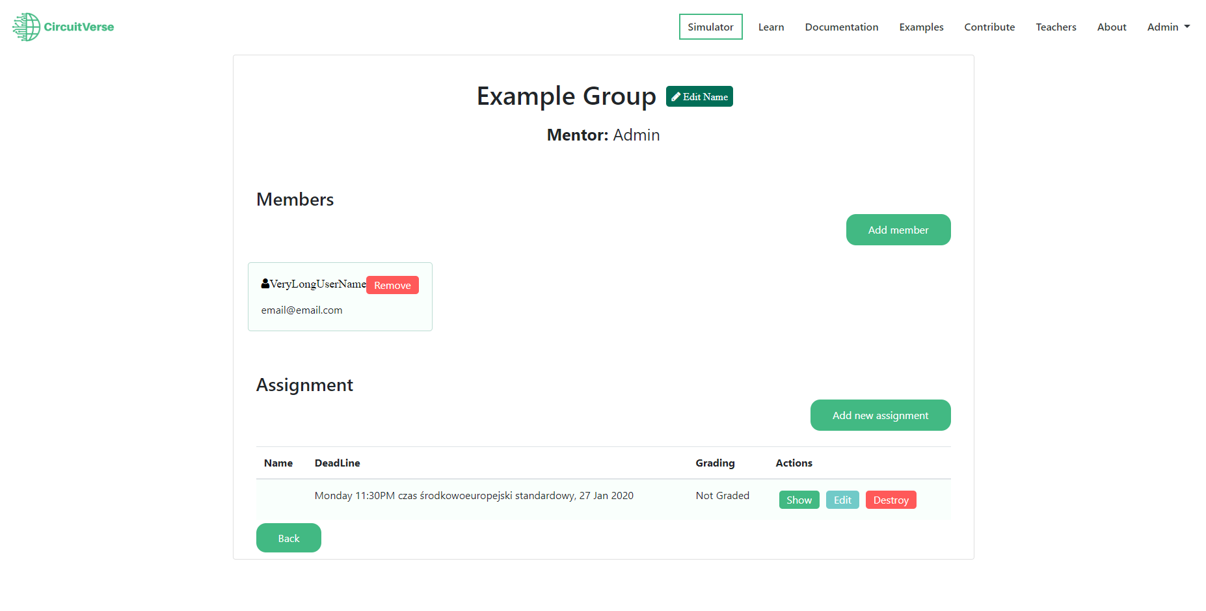Click the email@email.com text
Image resolution: width=1206 pixels, height=611 pixels.
tap(302, 310)
